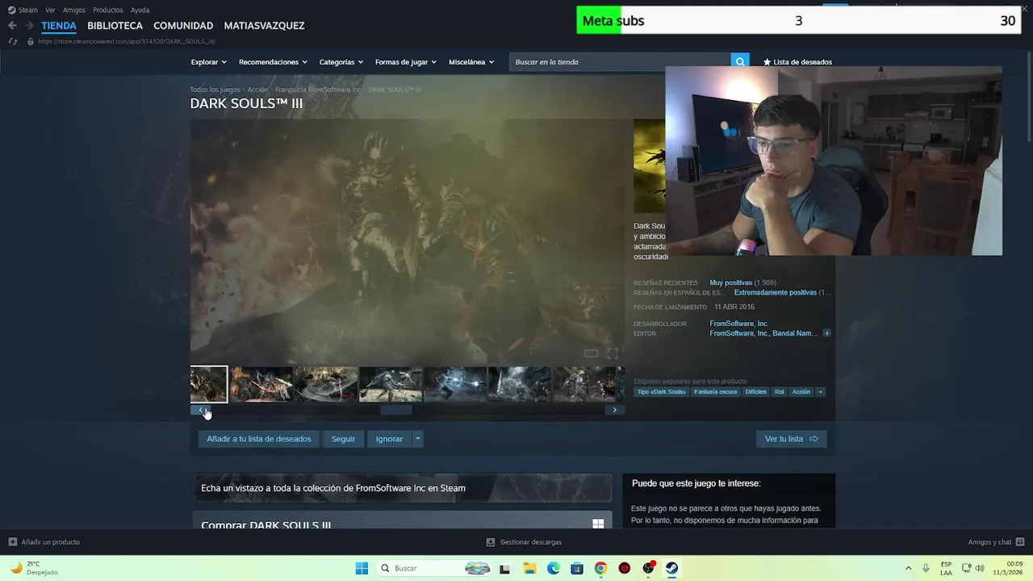
Task: Select the Tipo «Dark Souls» tag
Action: click(x=661, y=392)
